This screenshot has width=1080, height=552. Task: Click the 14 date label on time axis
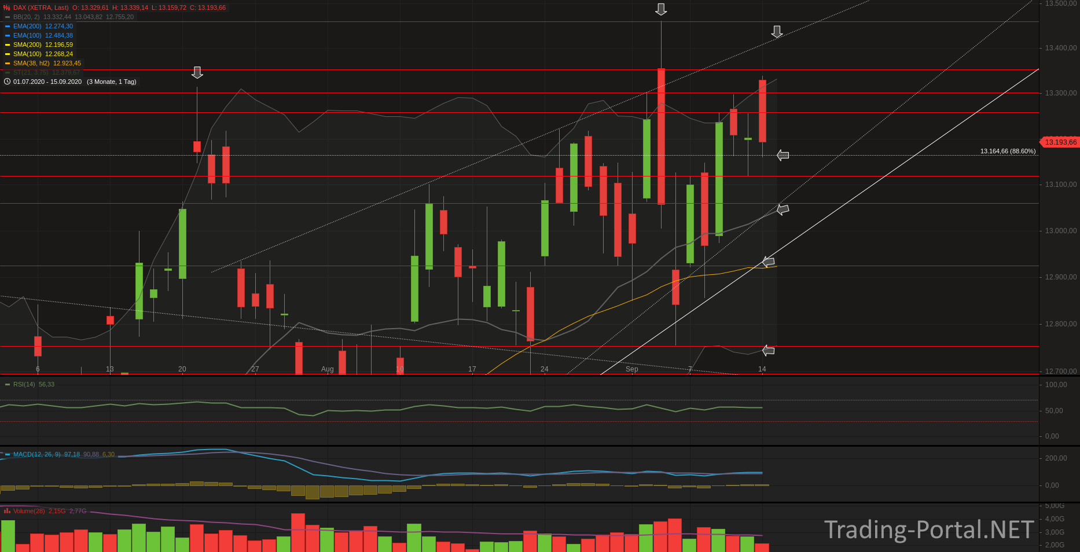(762, 369)
